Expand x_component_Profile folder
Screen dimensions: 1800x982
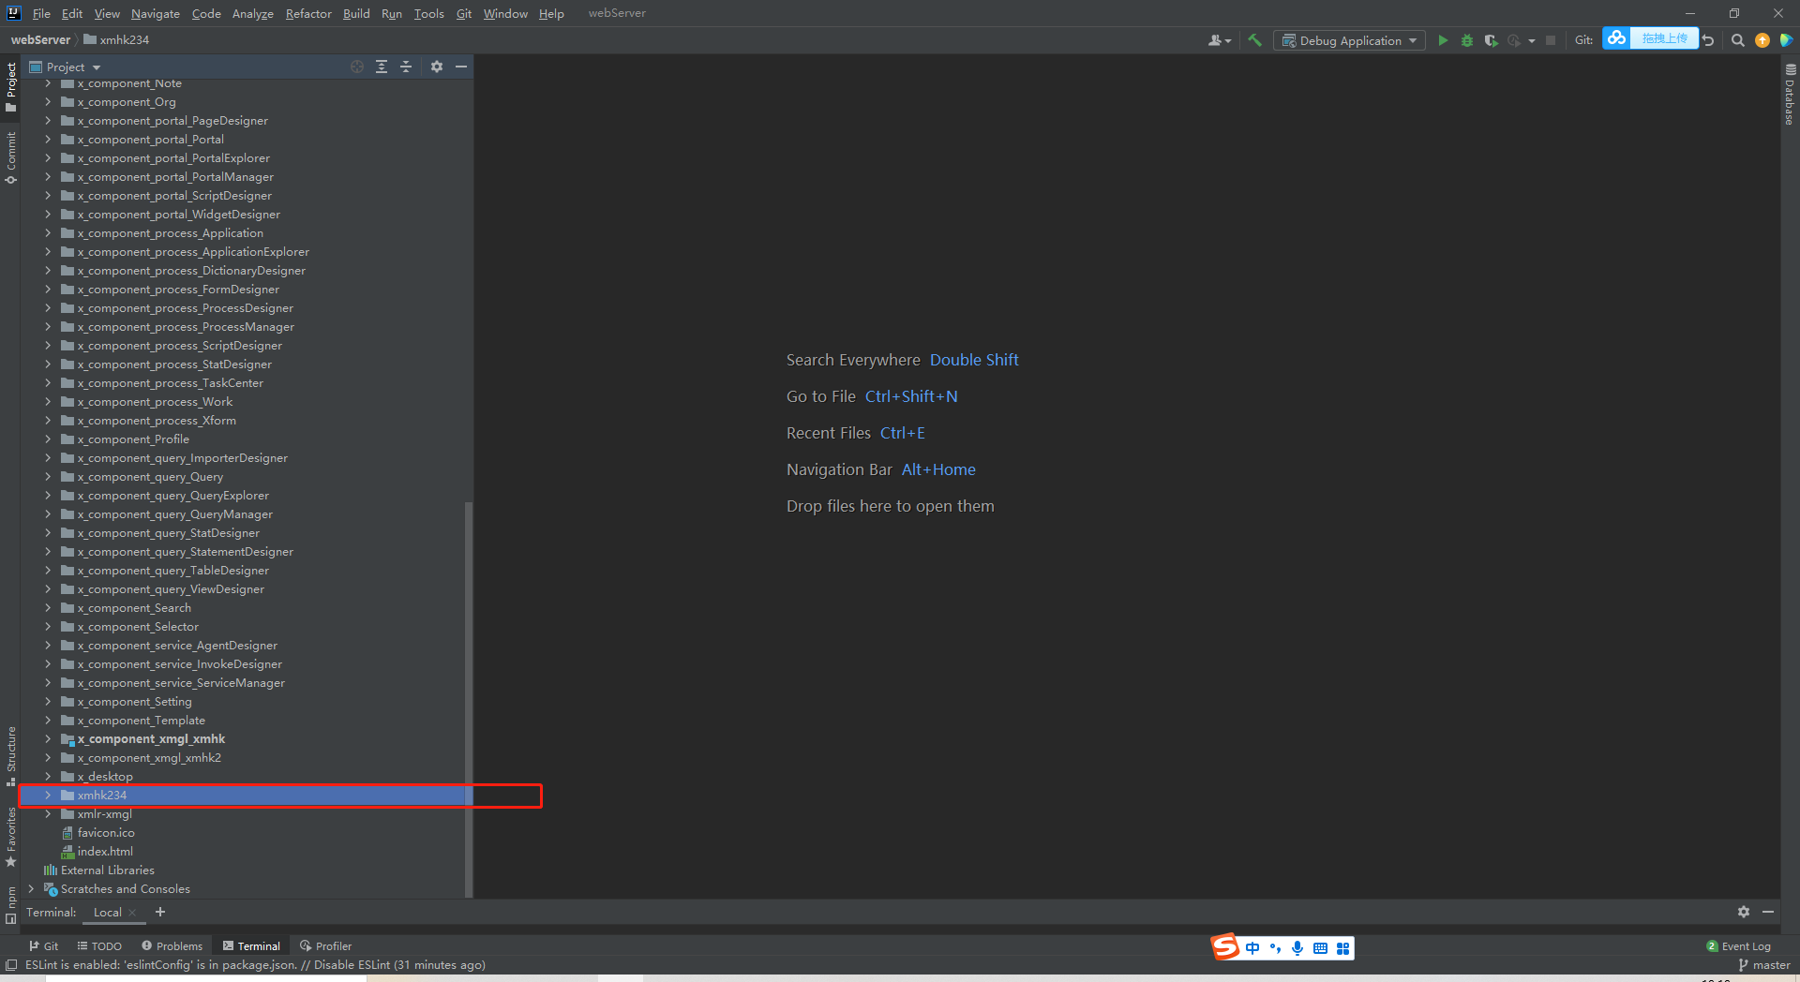pos(48,439)
